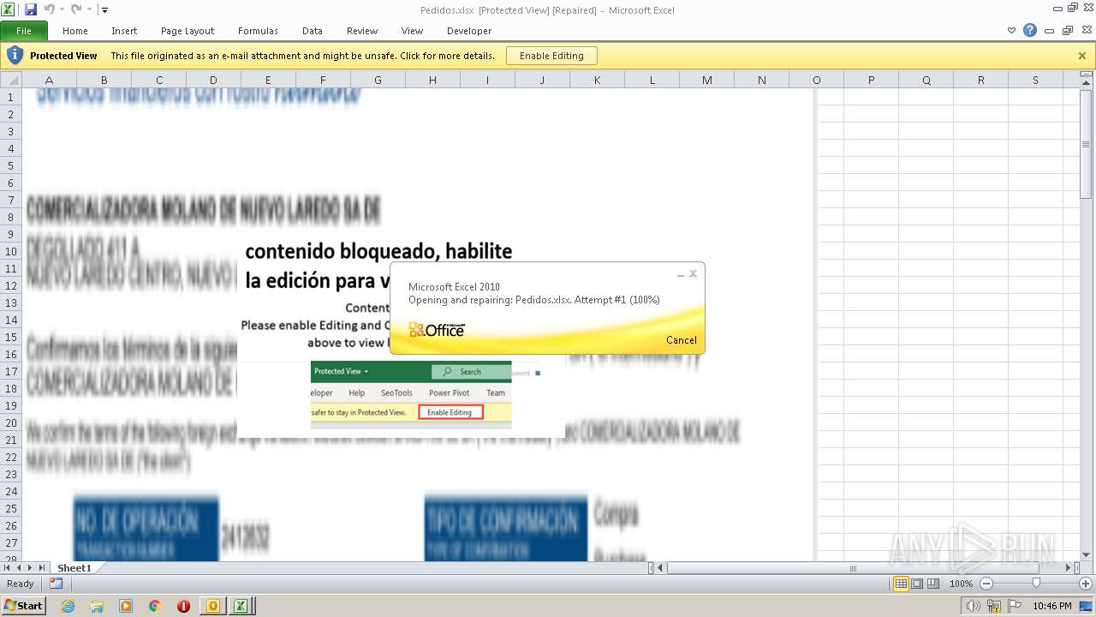Close the Excel repair splash dialog
Image resolution: width=1096 pixels, height=617 pixels.
(x=693, y=274)
